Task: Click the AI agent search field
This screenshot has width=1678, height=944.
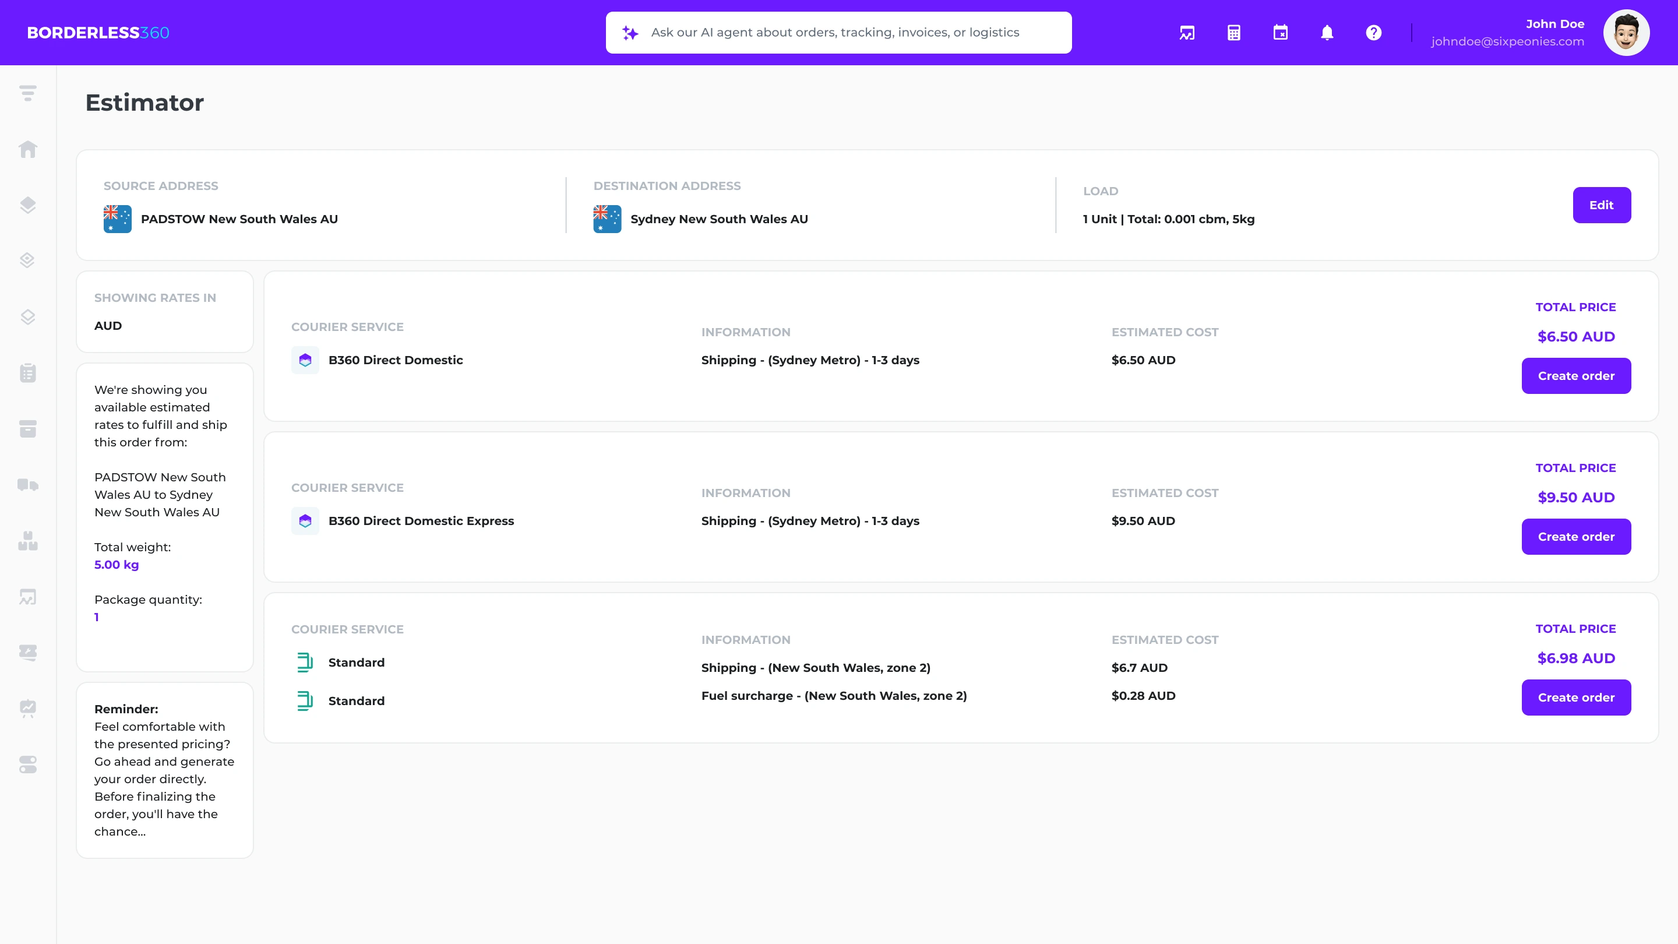Action: click(838, 33)
